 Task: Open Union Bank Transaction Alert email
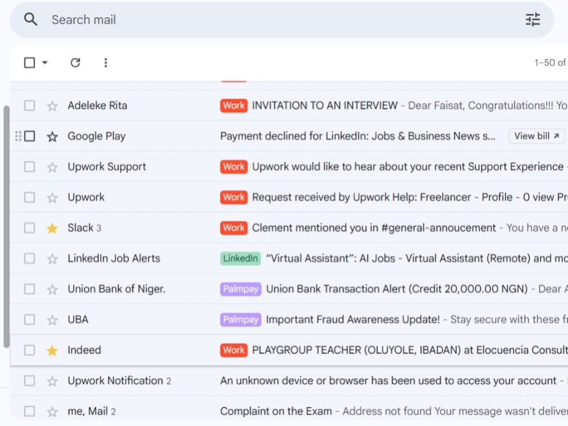396,289
